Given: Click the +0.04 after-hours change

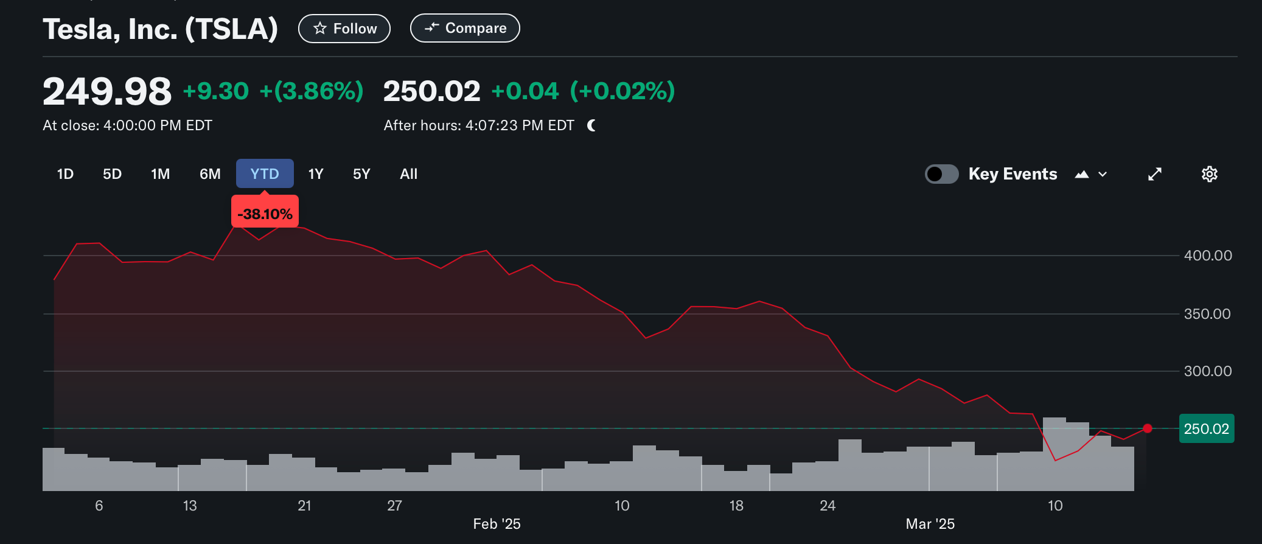Looking at the screenshot, I should 525,91.
